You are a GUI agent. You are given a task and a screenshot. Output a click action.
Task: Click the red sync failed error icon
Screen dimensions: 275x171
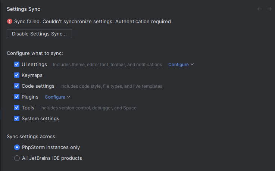10,21
